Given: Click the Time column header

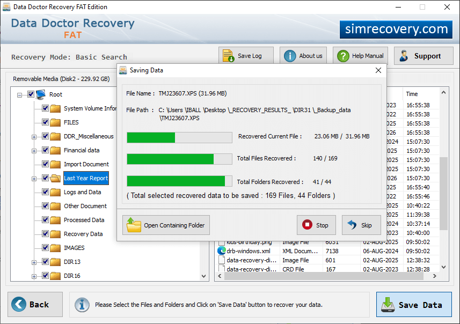Looking at the screenshot, I should (421, 94).
